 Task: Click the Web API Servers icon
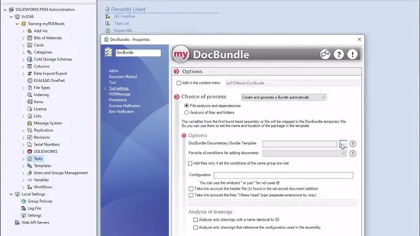pos(17,223)
